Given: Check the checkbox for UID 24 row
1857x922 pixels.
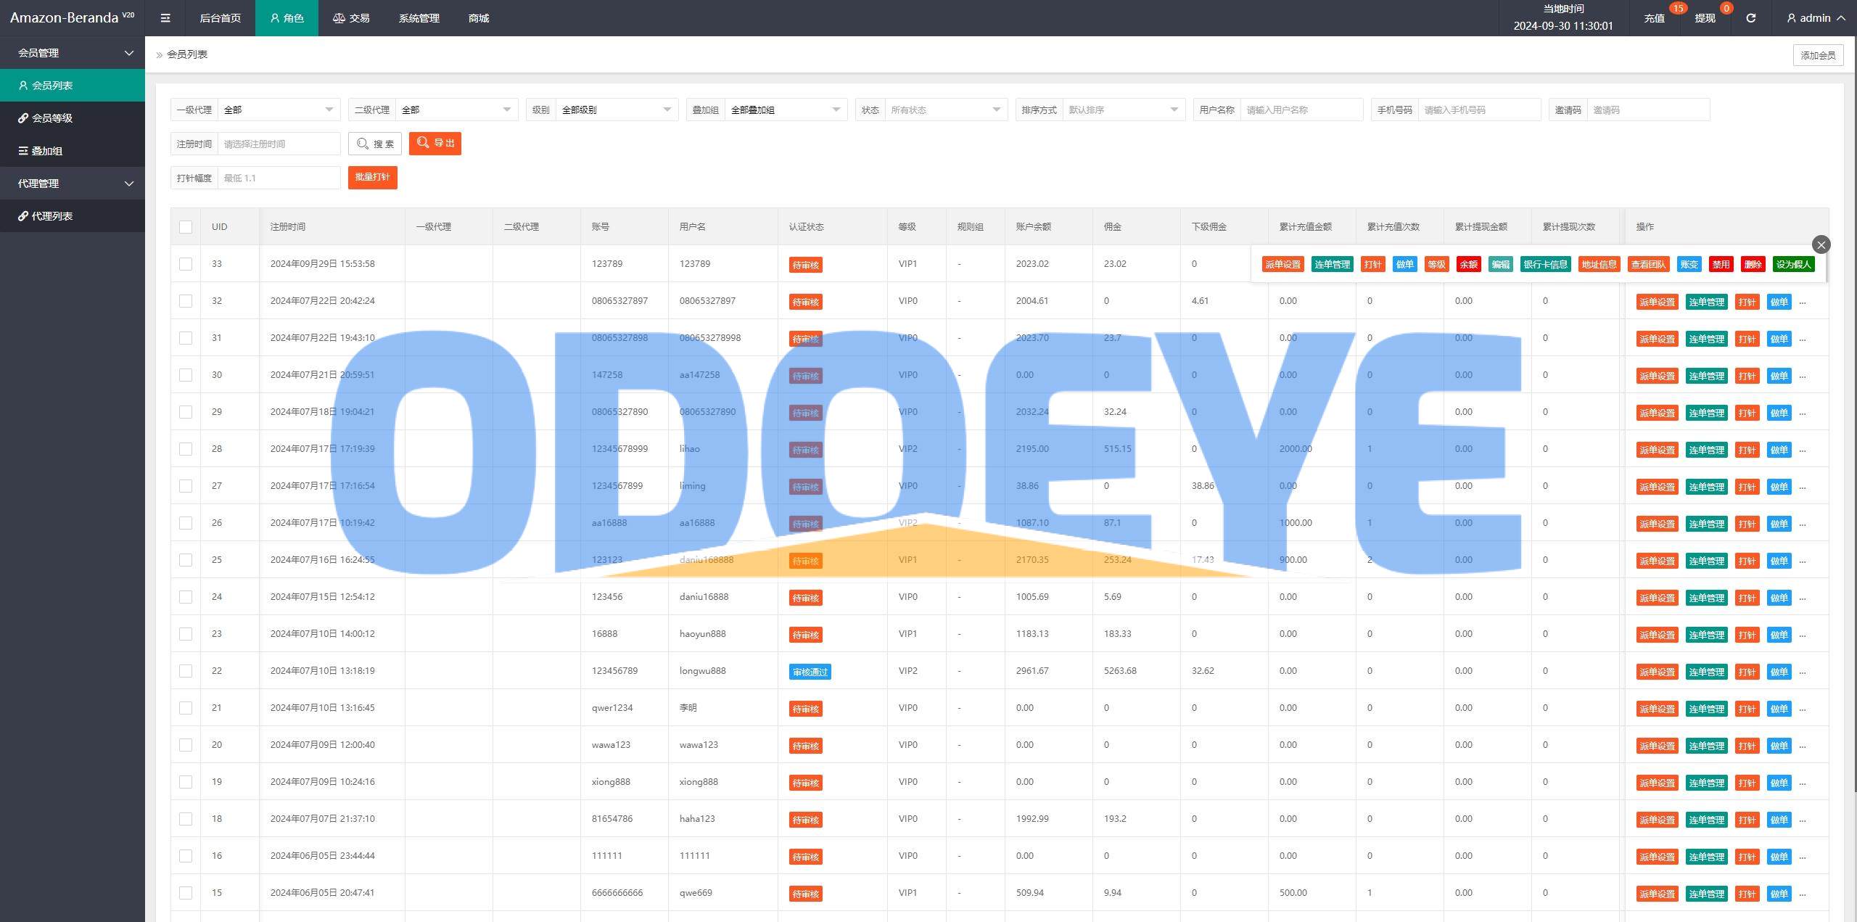Looking at the screenshot, I should point(186,597).
